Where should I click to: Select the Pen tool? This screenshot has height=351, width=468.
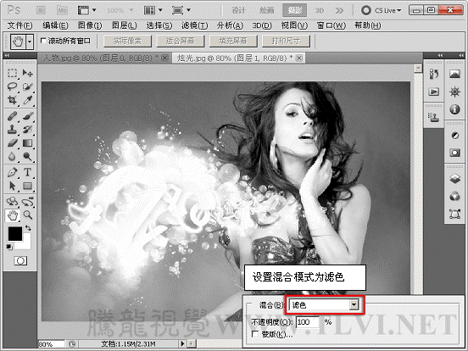coord(12,172)
